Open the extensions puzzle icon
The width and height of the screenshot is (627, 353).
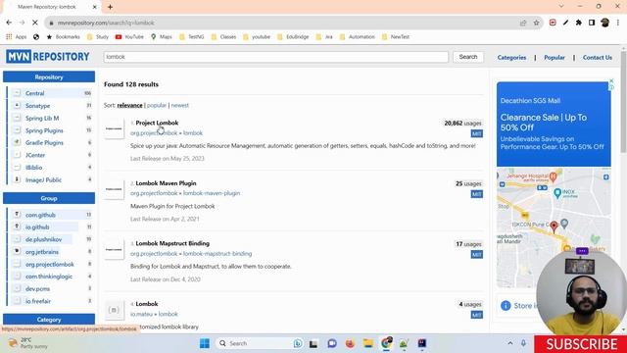click(579, 23)
